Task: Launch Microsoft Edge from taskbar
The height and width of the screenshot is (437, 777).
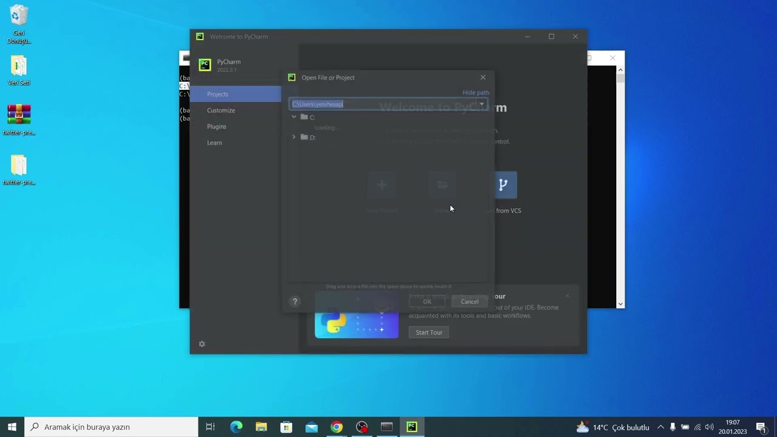Action: pos(236,427)
